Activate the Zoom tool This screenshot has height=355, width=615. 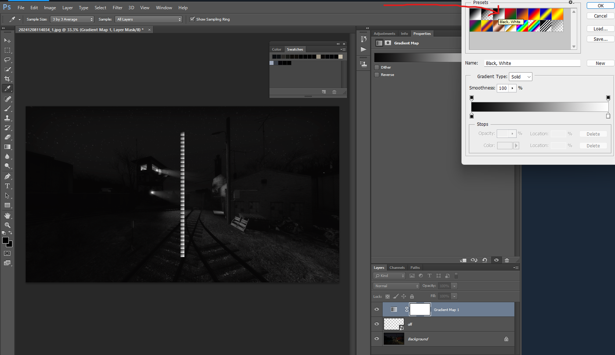coord(7,225)
